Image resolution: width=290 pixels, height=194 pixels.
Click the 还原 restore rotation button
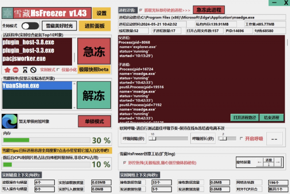tap(269, 160)
